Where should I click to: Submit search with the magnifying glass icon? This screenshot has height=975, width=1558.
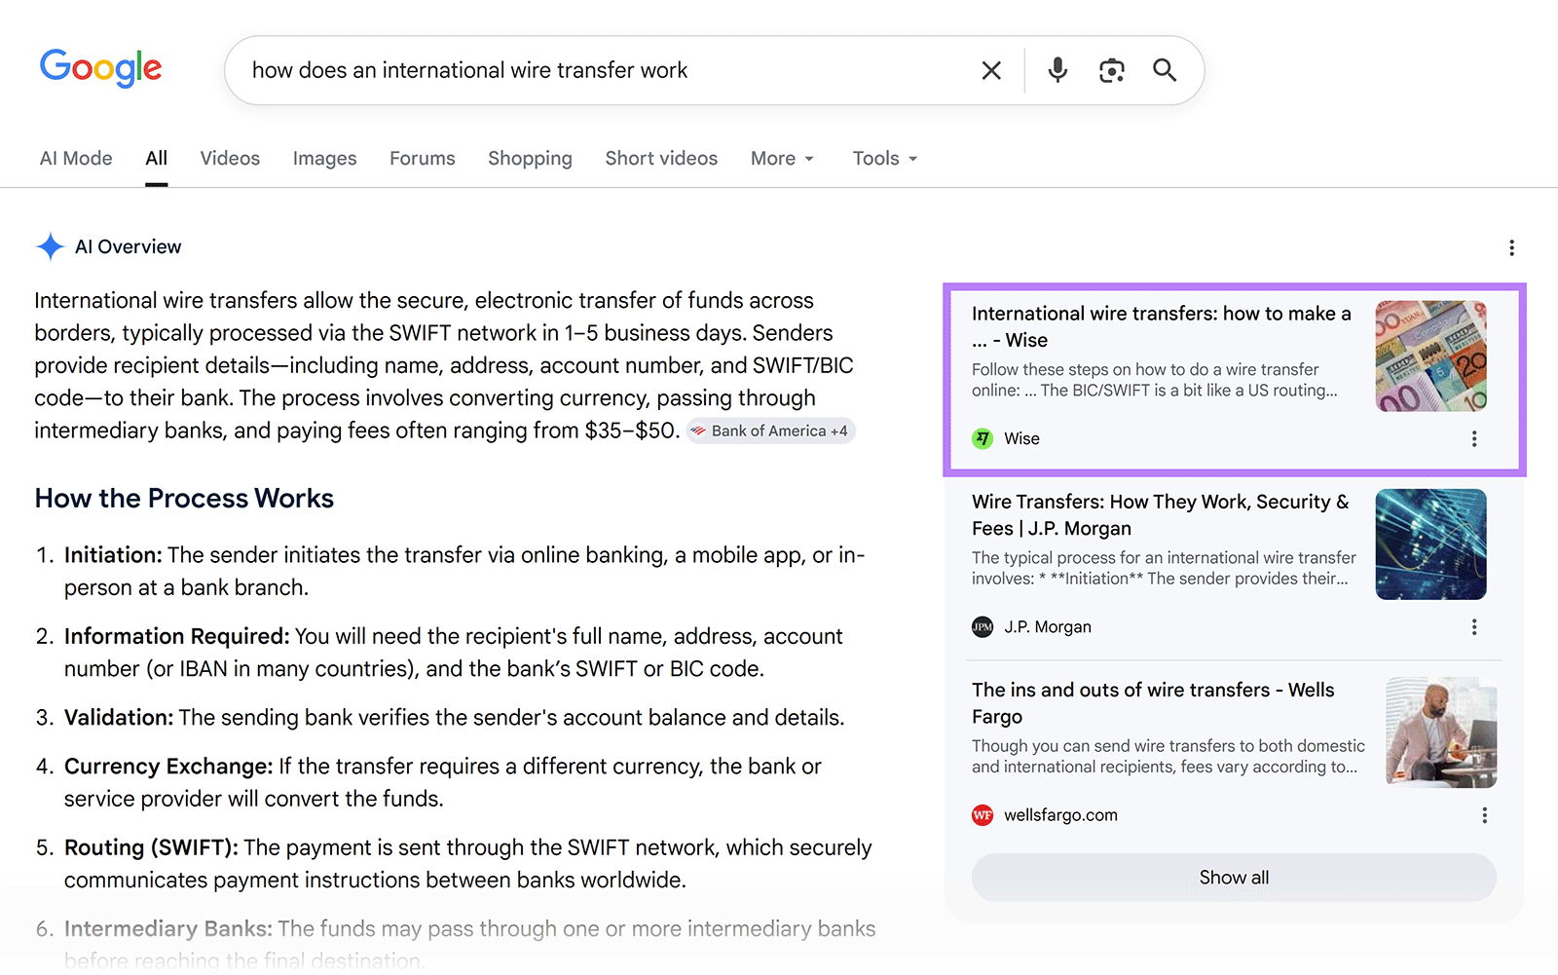(x=1165, y=70)
